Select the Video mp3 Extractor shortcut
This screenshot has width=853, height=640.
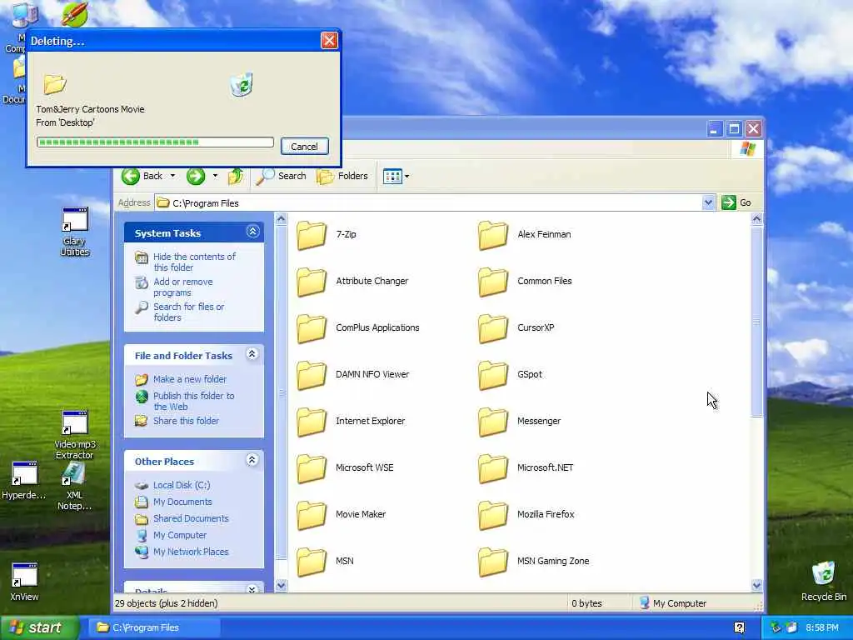coord(74,435)
